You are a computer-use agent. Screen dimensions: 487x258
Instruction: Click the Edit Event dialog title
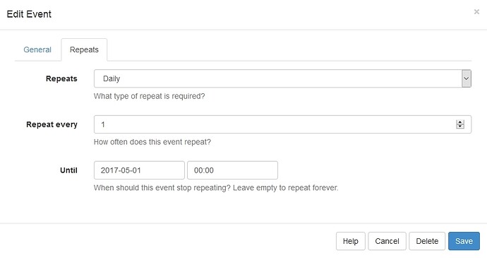(x=29, y=14)
